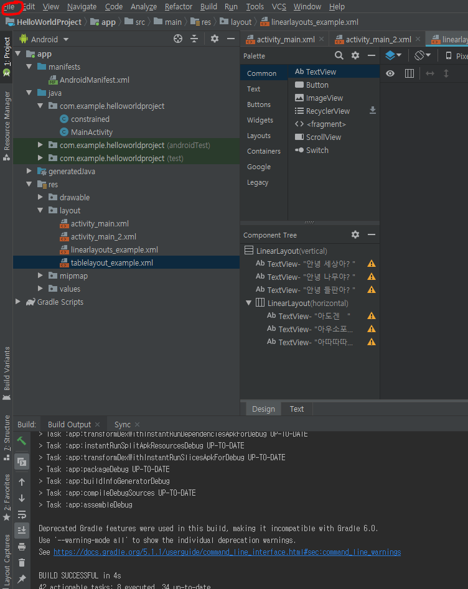This screenshot has width=468, height=589.
Task: Open design surface layers dropdown
Action: tap(393, 55)
